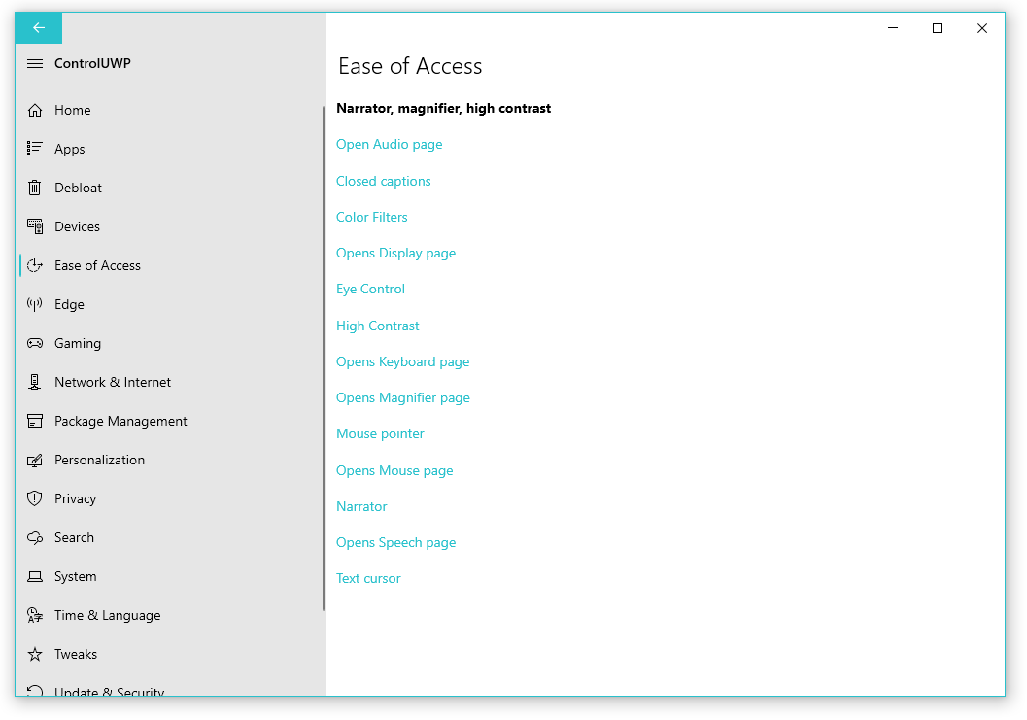Screen dimensions: 1027x720
Task: Click the Time & Language icon
Action: (x=35, y=615)
